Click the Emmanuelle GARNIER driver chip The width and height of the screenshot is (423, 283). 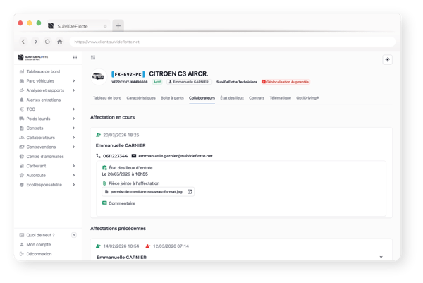[190, 82]
